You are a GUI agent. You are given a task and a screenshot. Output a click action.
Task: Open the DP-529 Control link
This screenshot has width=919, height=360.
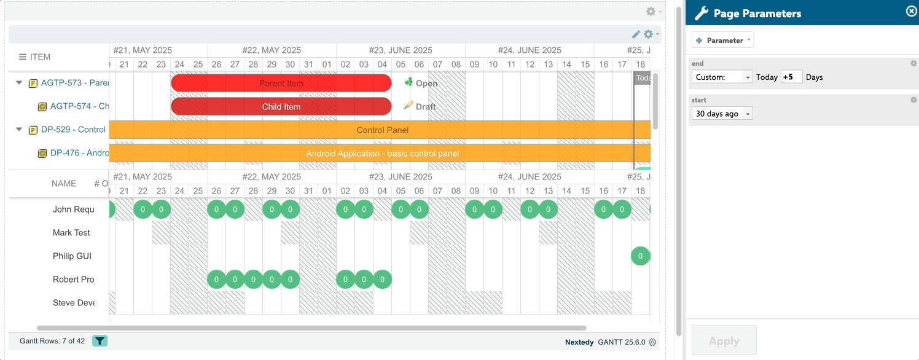pos(73,130)
